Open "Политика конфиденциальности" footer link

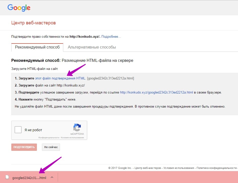coord(217,168)
